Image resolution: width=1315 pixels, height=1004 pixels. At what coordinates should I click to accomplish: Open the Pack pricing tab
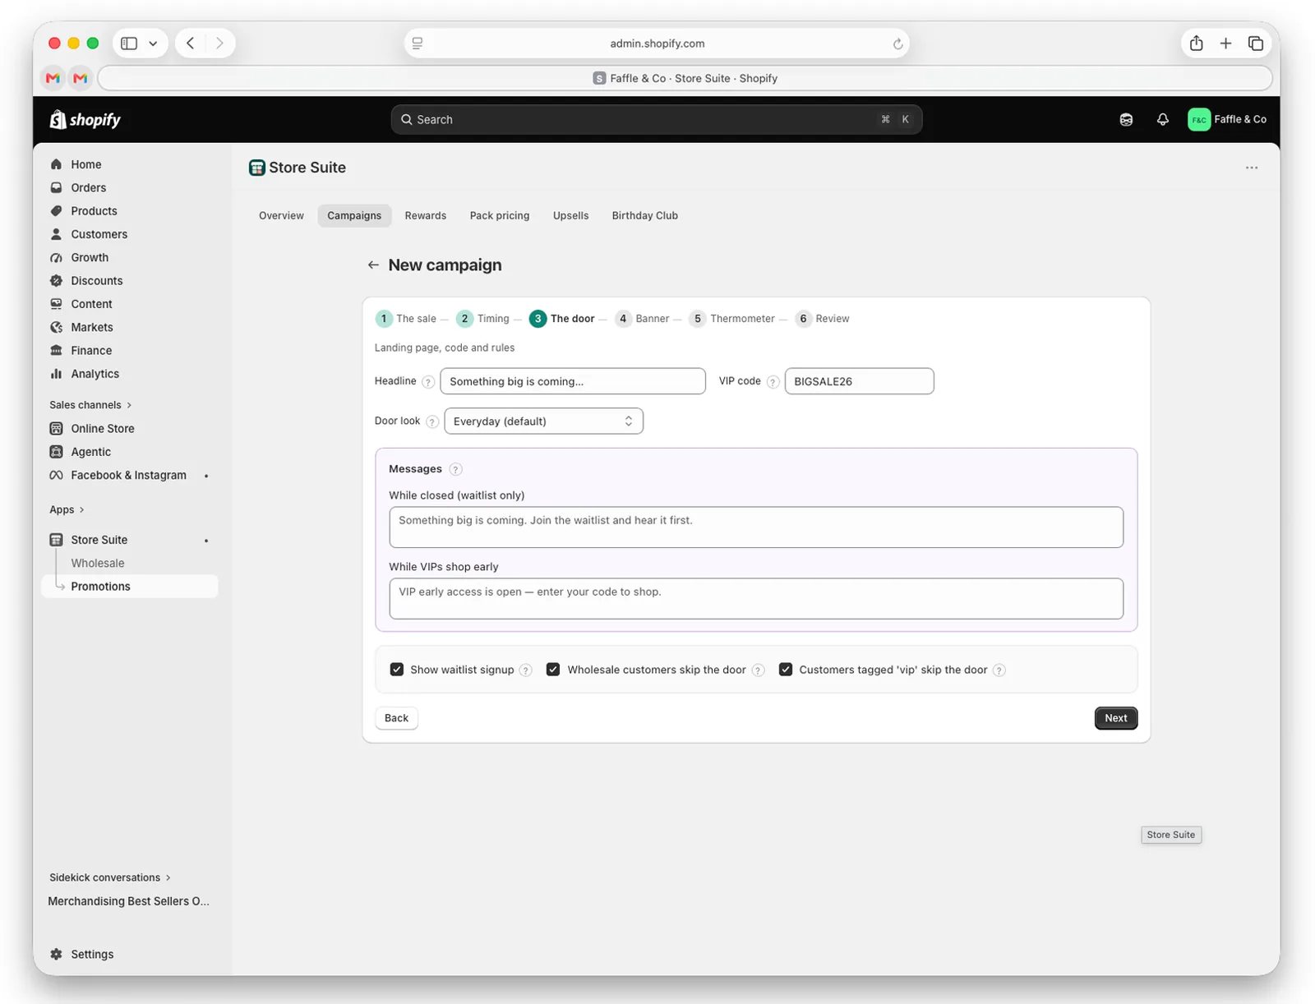coord(500,216)
